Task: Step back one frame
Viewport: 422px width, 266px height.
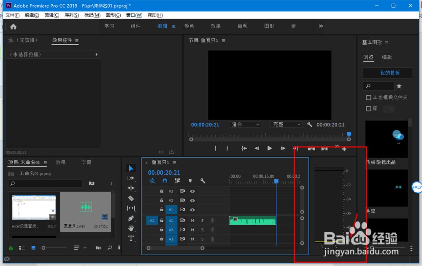Action: 257,148
